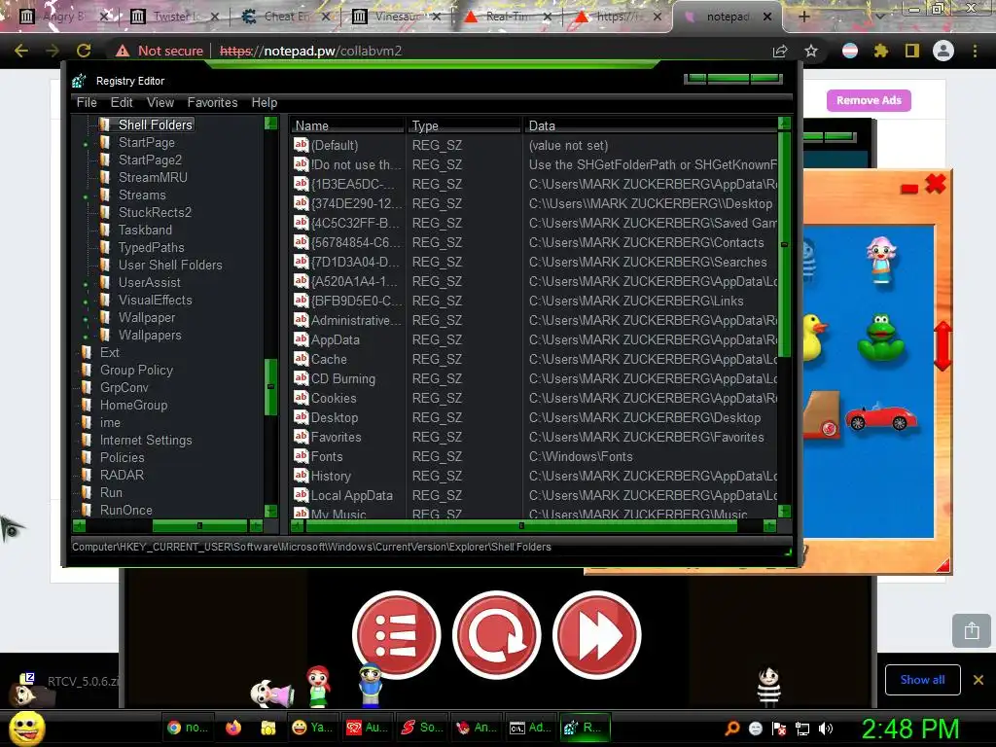
Task: Close the toy window with red X
Action: (x=935, y=184)
